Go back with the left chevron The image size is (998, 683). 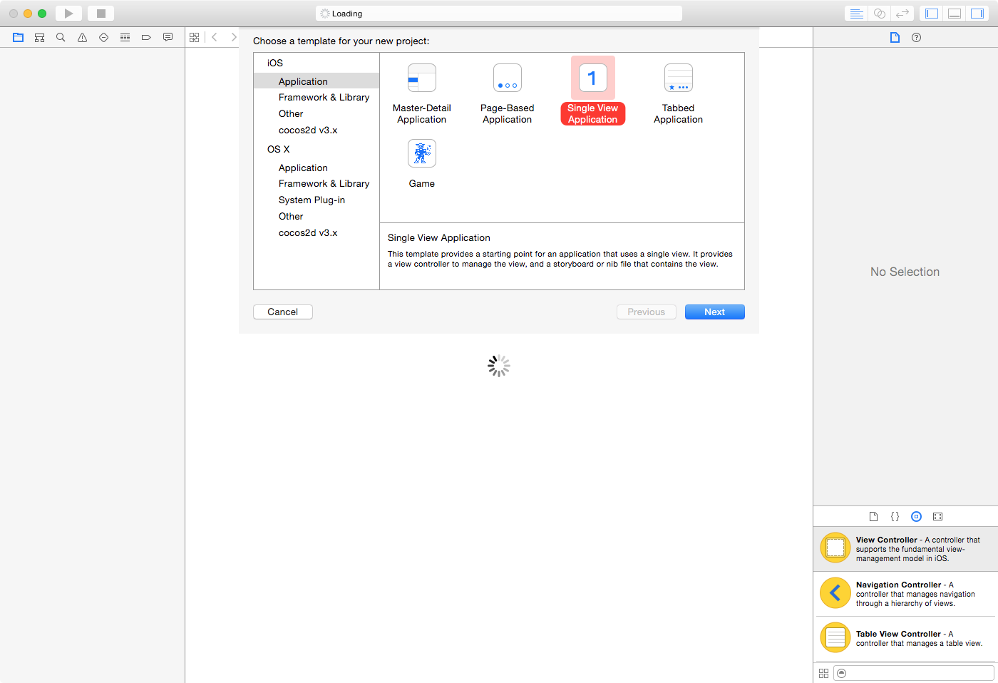point(215,38)
